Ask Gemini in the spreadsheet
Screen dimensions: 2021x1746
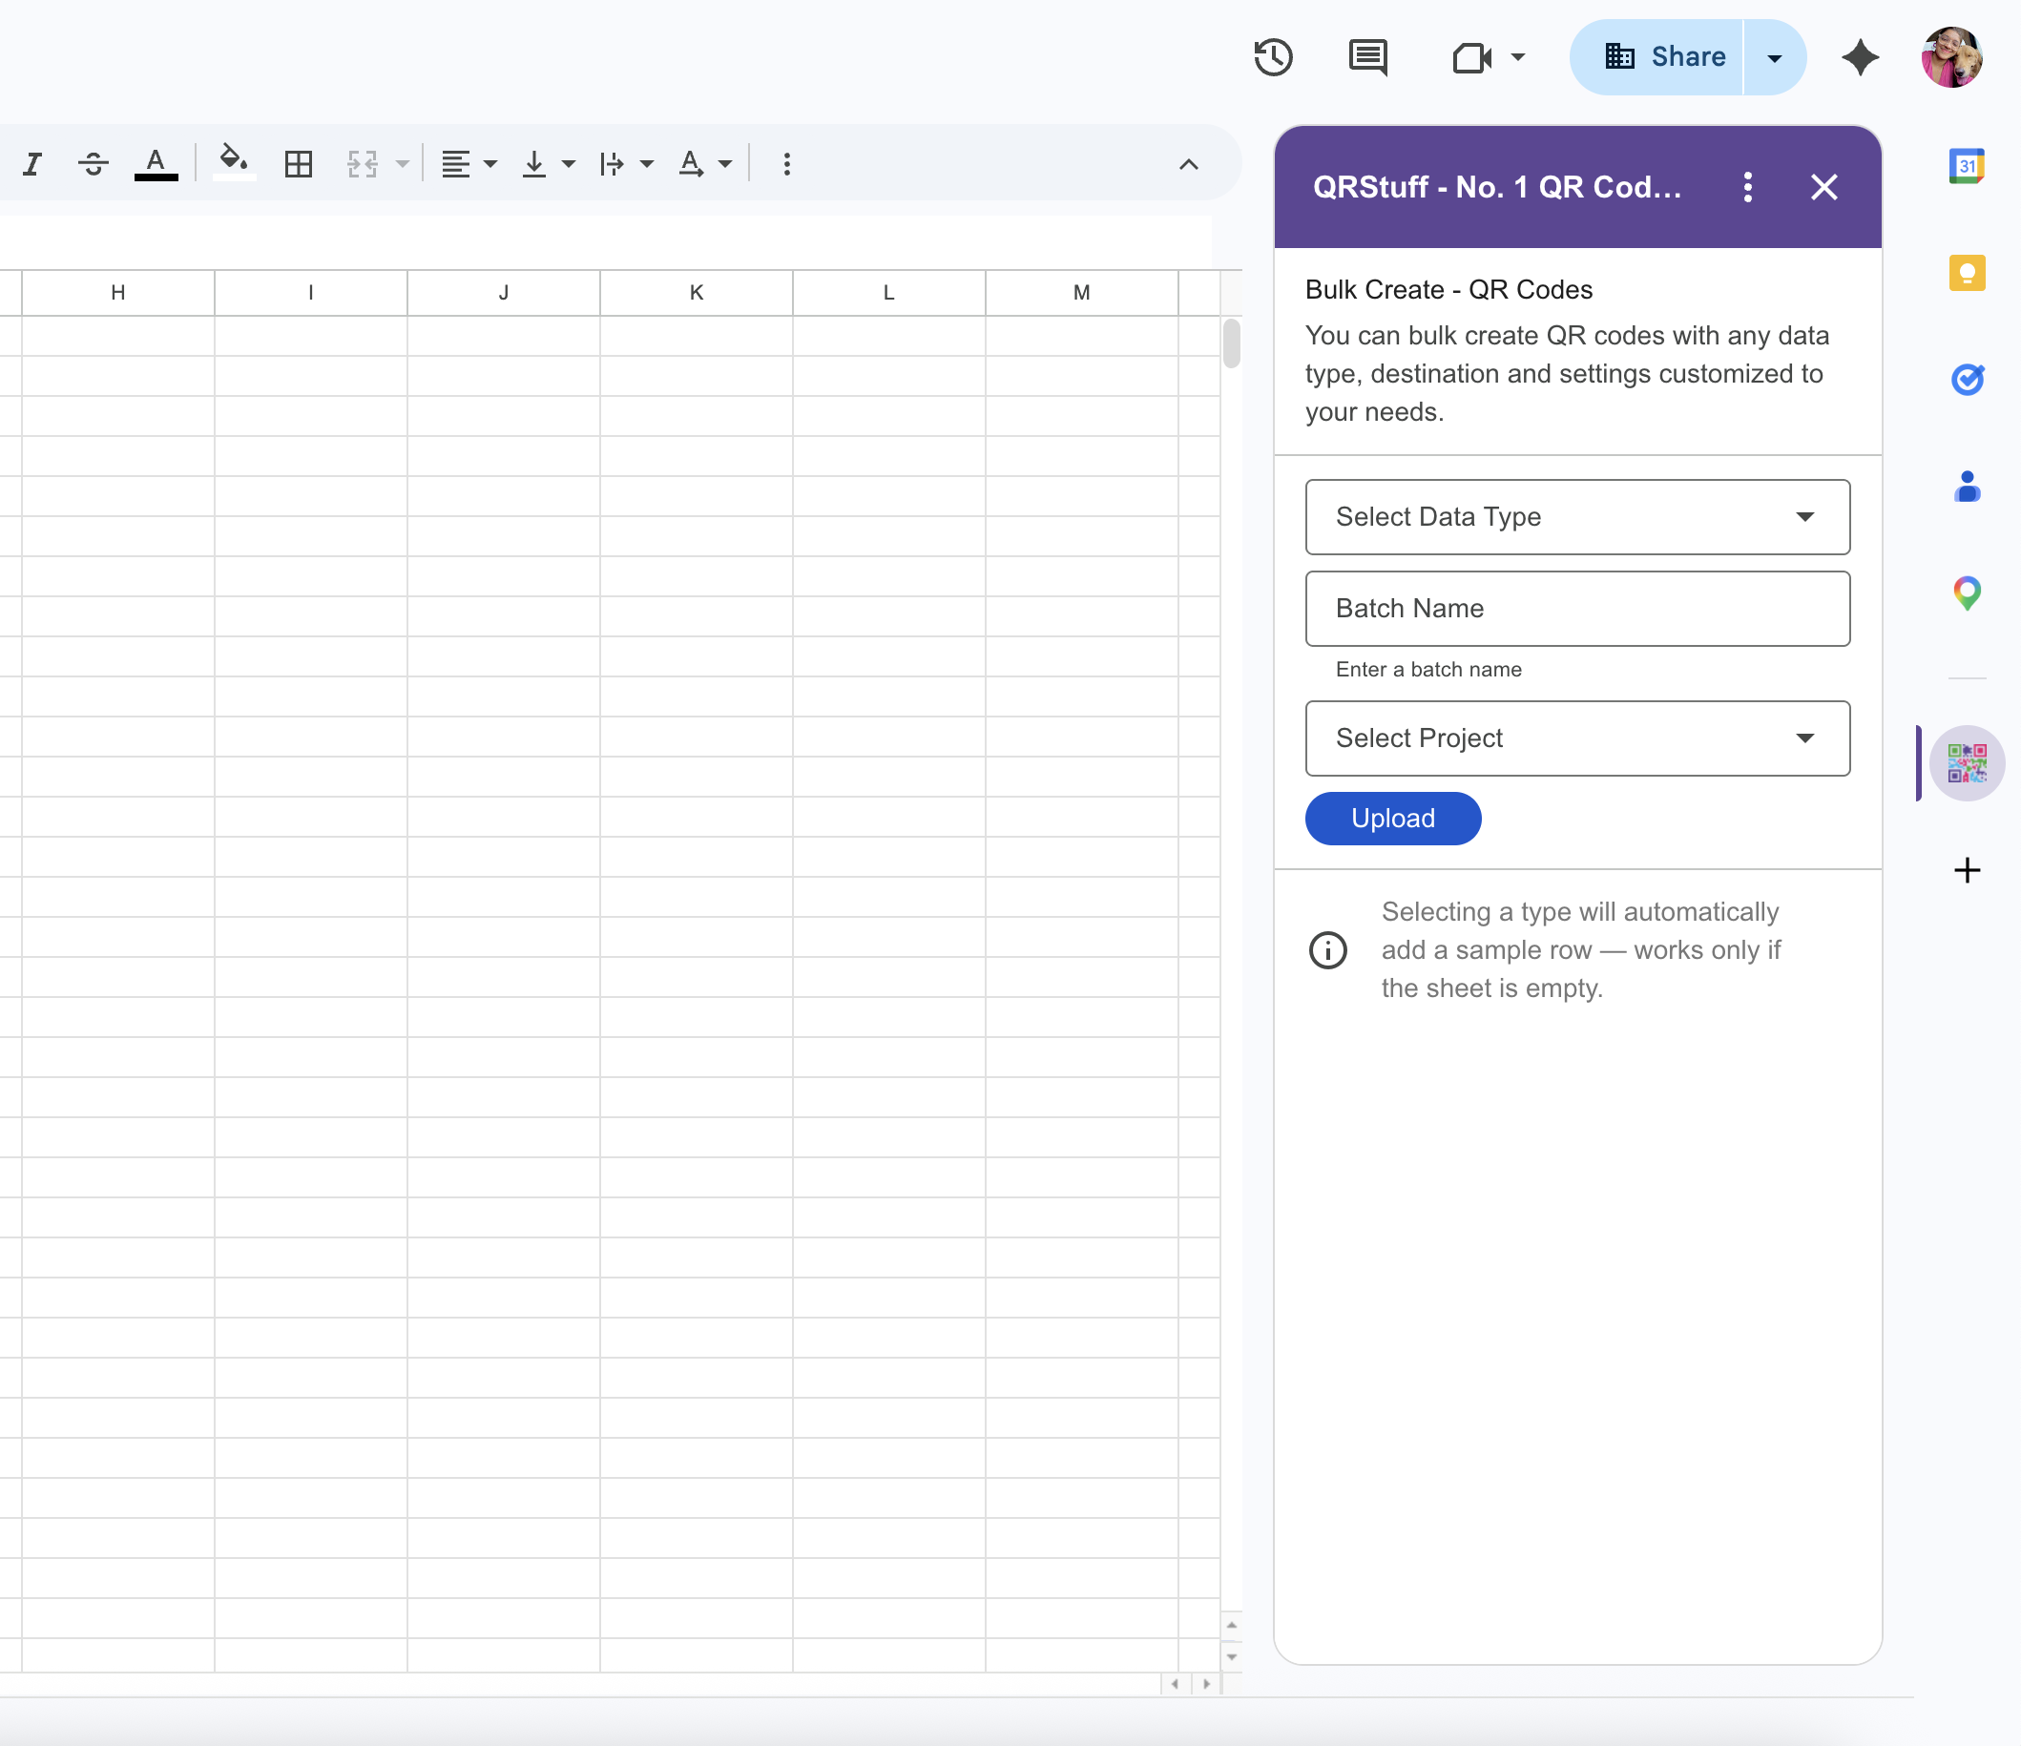(x=1860, y=56)
